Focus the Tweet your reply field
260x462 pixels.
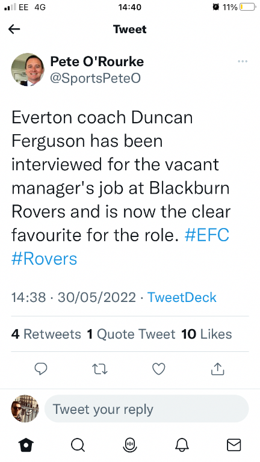[x=146, y=409]
